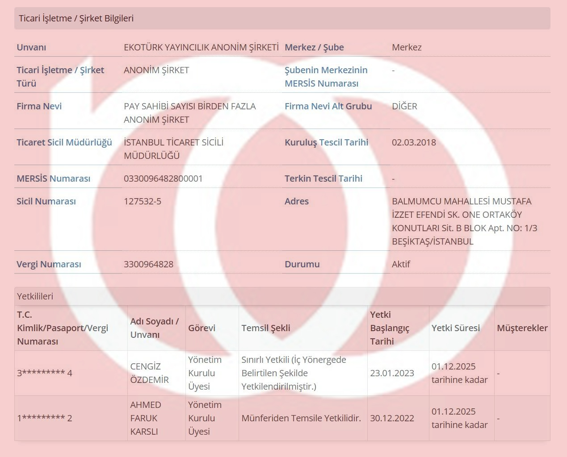Image resolution: width=567 pixels, height=457 pixels.
Task: Click the 'Durumu' label
Action: tap(302, 264)
